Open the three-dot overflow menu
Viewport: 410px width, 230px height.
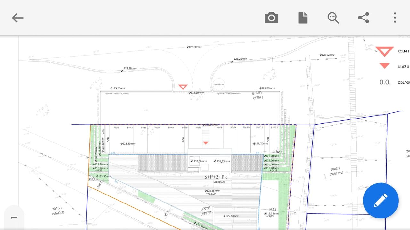pyautogui.click(x=395, y=18)
